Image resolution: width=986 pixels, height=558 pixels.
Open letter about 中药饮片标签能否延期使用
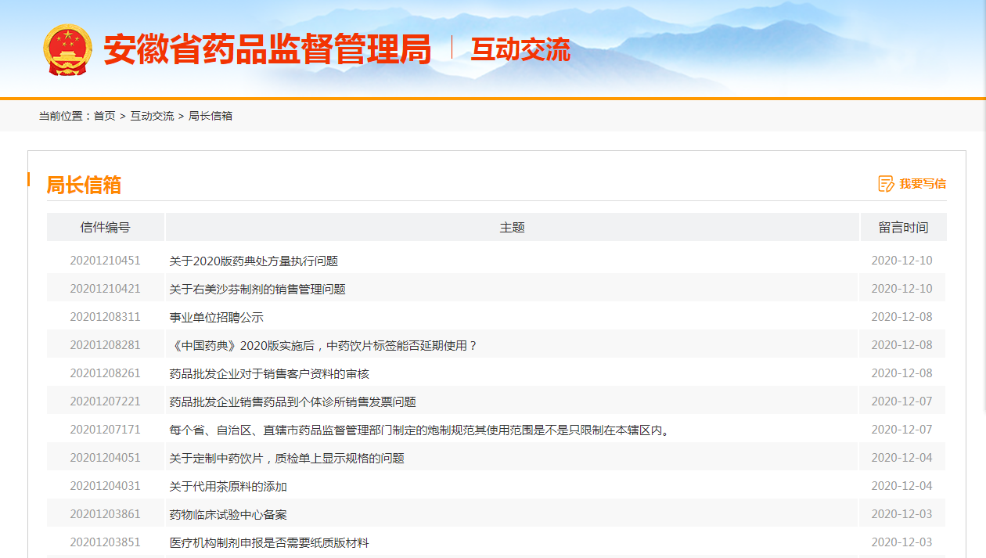(323, 345)
